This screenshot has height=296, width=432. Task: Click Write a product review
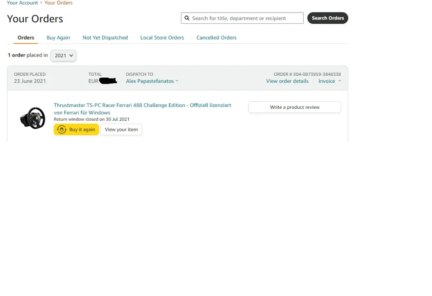[x=294, y=107]
